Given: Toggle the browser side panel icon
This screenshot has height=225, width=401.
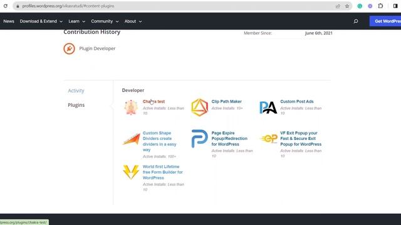Looking at the screenshot, I should 395,6.
